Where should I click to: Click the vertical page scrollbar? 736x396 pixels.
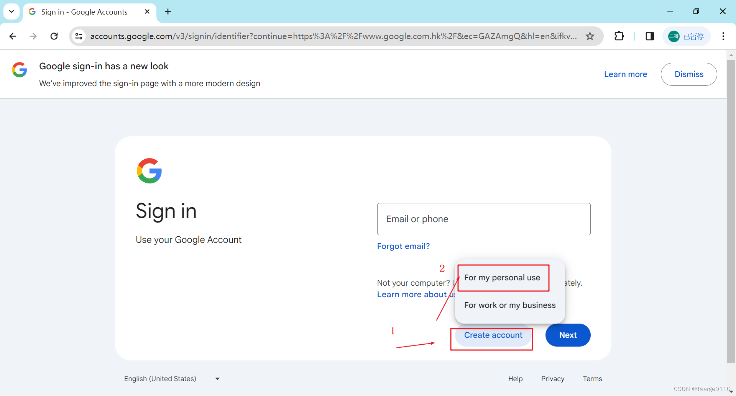click(731, 211)
